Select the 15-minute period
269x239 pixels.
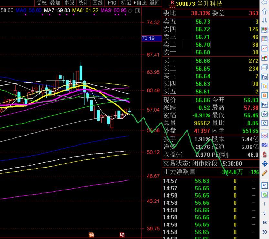coord(264,223)
